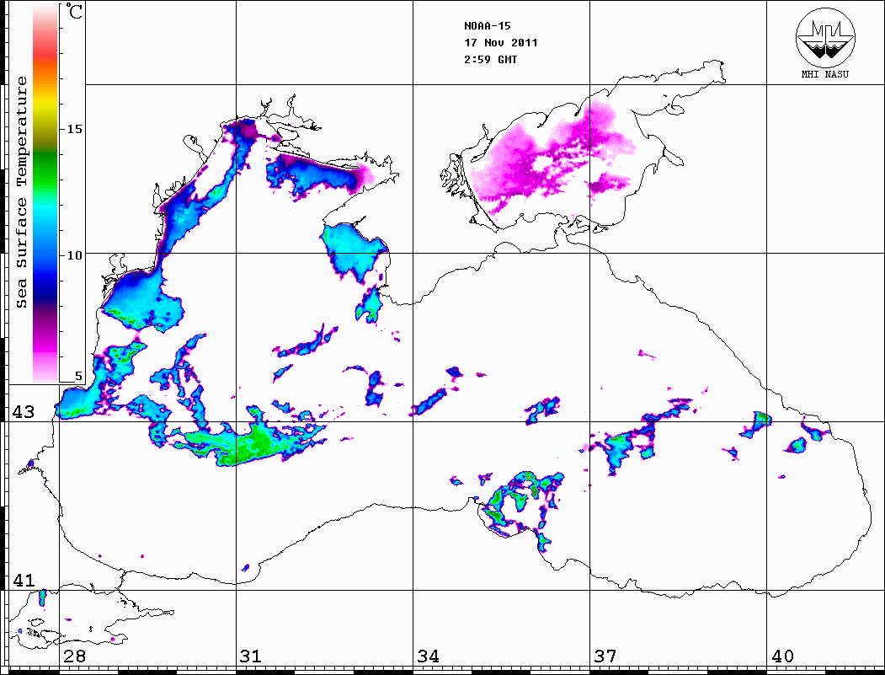Viewport: 885px width, 675px height.
Task: Click the longitude label 40
Action: pyautogui.click(x=782, y=656)
